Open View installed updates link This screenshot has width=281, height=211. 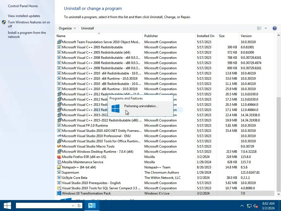(24, 16)
